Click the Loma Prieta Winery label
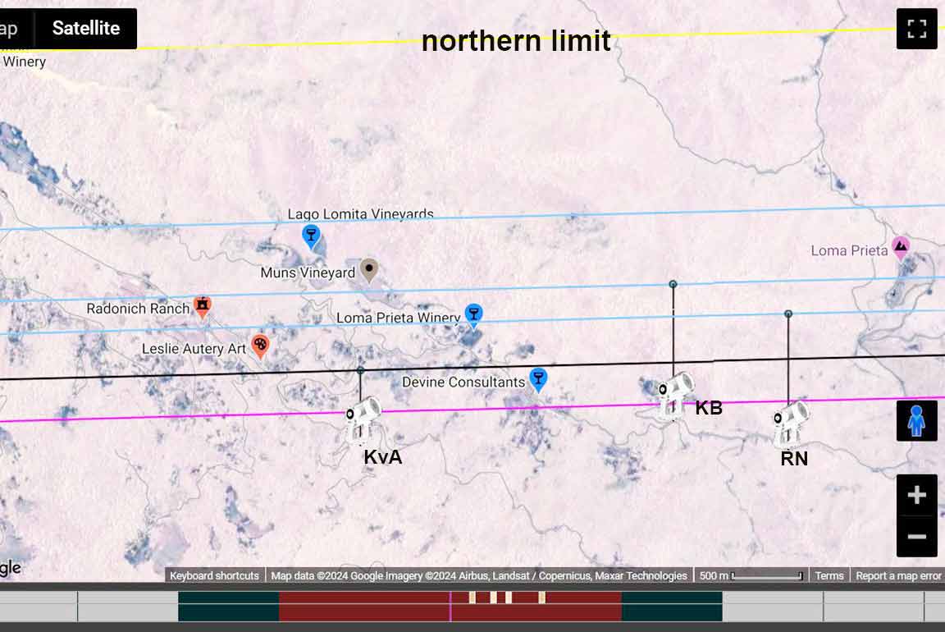The image size is (945, 632). click(x=399, y=318)
